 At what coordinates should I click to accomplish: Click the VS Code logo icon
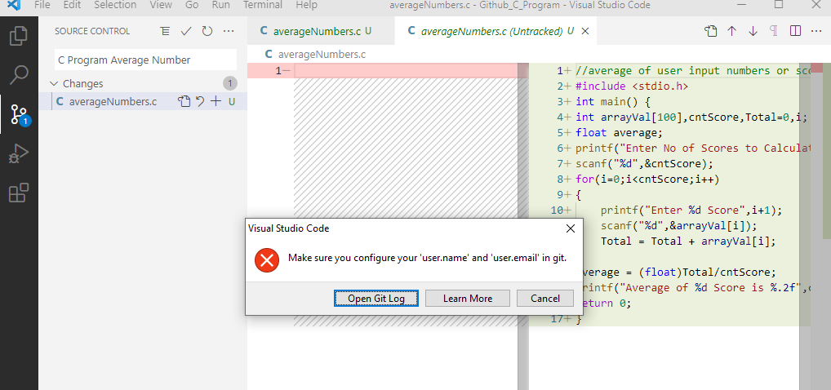[14, 5]
